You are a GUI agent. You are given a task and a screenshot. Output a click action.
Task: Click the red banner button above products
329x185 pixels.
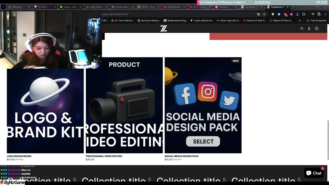(268, 36)
